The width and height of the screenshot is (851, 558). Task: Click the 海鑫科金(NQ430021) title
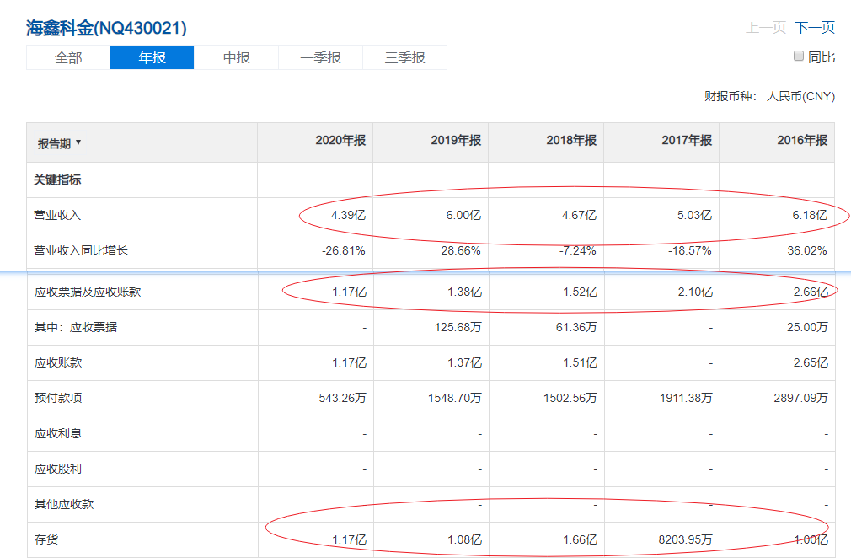click(106, 28)
